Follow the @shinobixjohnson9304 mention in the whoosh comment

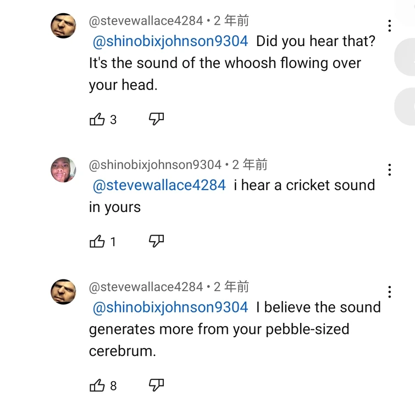click(x=170, y=41)
